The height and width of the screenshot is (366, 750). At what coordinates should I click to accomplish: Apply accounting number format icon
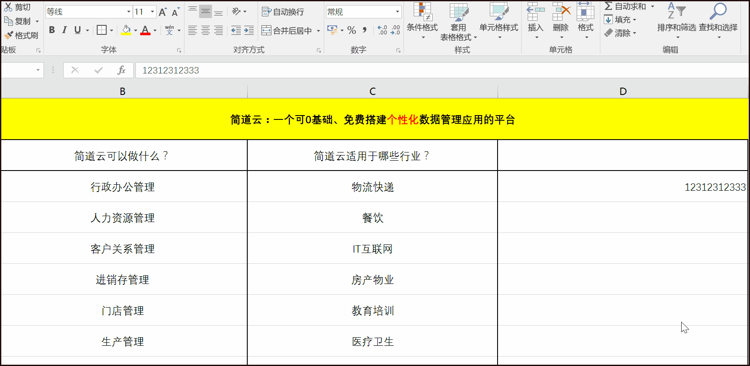(332, 30)
